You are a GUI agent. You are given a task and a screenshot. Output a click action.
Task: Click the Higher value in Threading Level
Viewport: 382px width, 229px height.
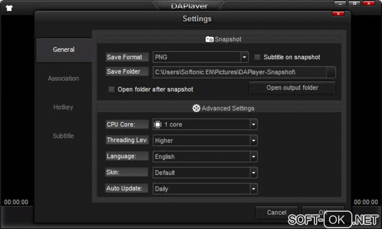(164, 141)
